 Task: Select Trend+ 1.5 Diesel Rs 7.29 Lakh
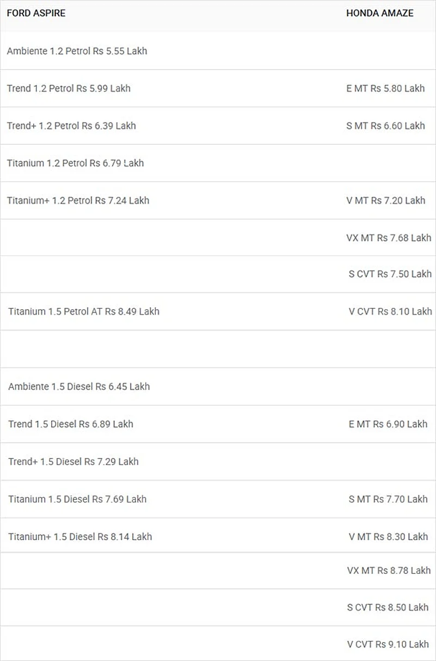pos(73,462)
